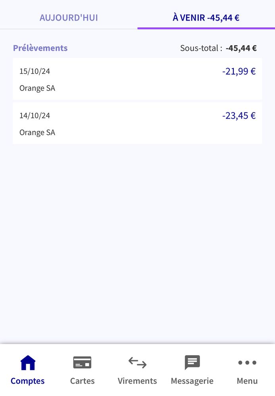Screen dimensions: 275x396
Task: Click the Prélèvements section heading
Action: tap(40, 48)
